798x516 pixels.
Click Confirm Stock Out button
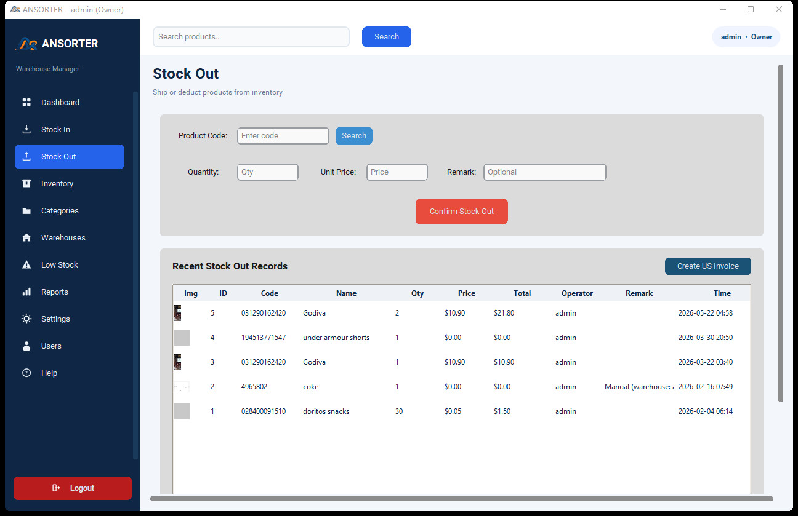(x=462, y=212)
